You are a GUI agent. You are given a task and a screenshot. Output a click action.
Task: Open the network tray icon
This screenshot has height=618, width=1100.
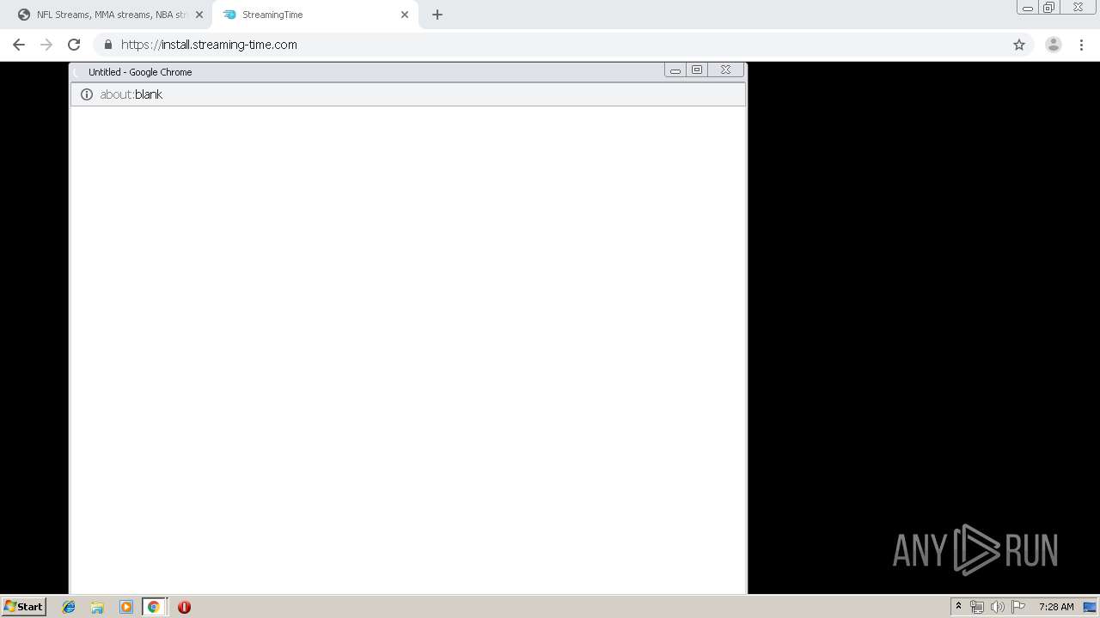pyautogui.click(x=977, y=607)
